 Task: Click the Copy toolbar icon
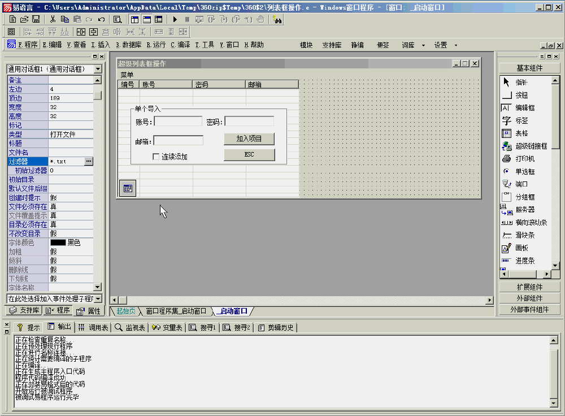click(65, 19)
